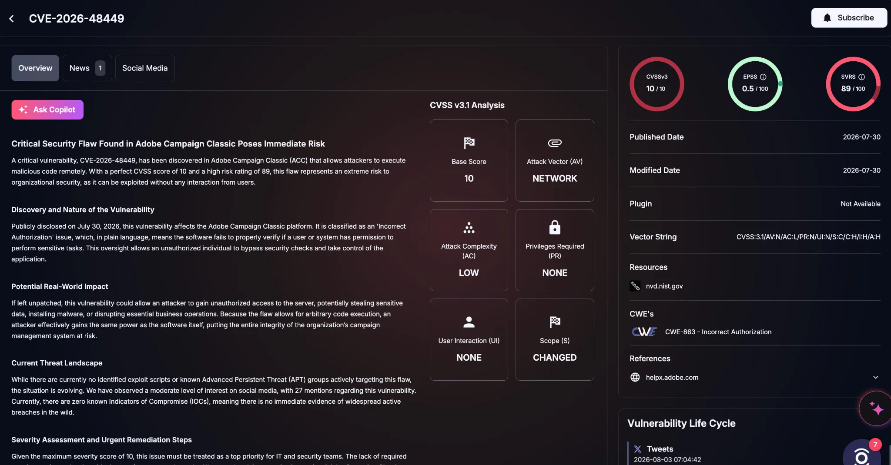This screenshot has width=891, height=465.
Task: Click the NETWORK attack vector value
Action: pos(555,179)
